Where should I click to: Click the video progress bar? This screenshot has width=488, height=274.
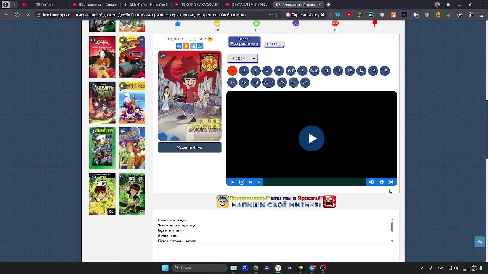tap(315, 182)
